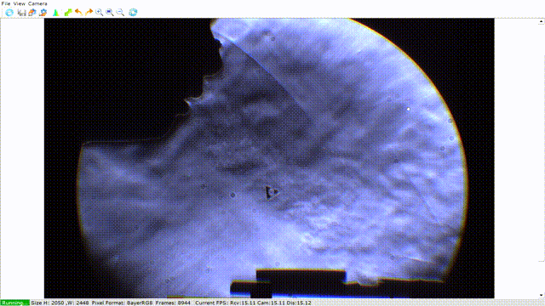Click the Frames: 8944 status text
The image size is (545, 306).
point(173,303)
